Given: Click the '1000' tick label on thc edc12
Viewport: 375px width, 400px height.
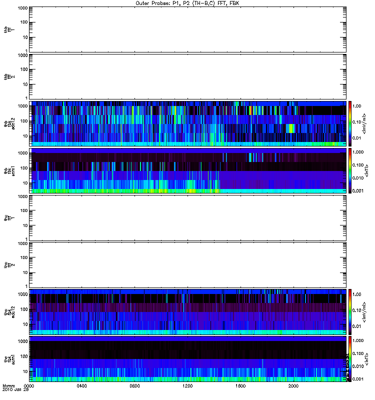Looking at the screenshot, I should [22, 294].
